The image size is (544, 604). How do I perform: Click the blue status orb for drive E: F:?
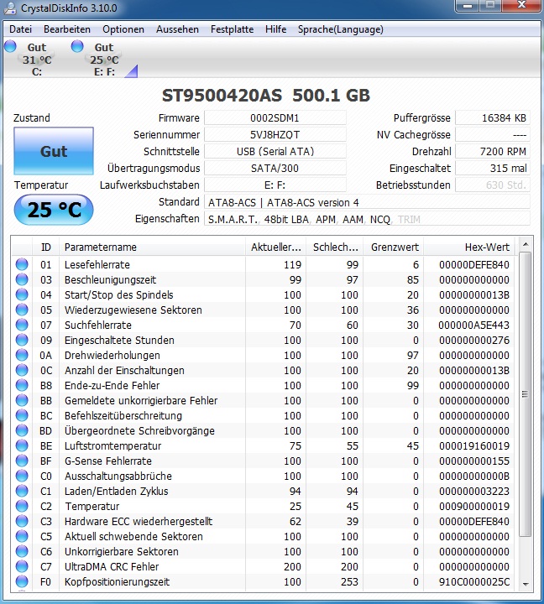pyautogui.click(x=77, y=46)
